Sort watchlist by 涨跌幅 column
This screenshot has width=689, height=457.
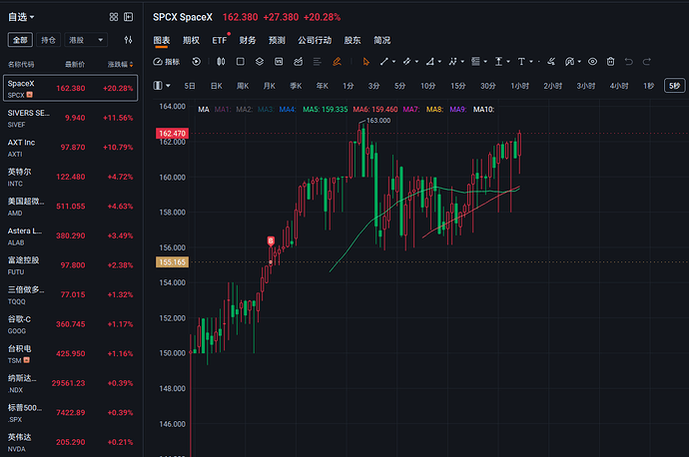120,65
